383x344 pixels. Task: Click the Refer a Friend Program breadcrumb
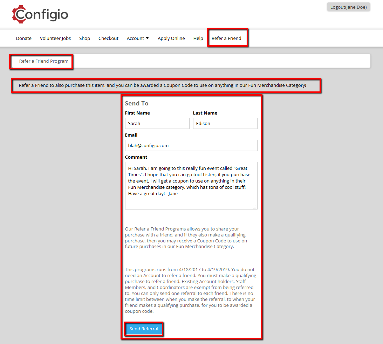pos(44,61)
